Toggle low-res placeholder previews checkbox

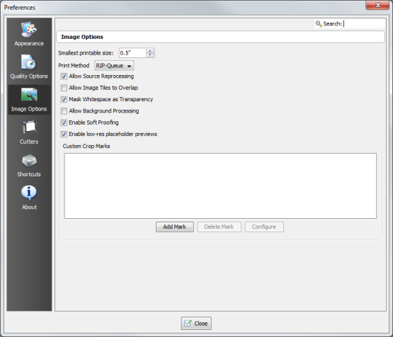point(64,134)
